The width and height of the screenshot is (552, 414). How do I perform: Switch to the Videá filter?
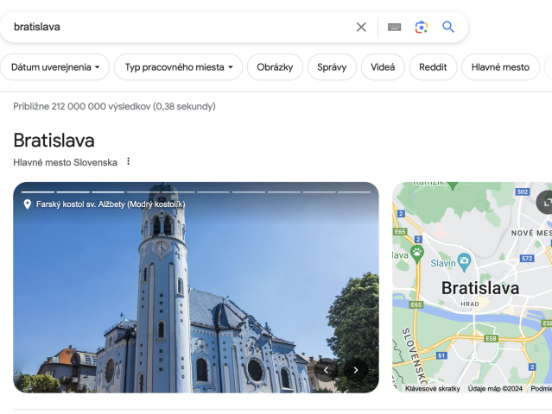point(383,67)
